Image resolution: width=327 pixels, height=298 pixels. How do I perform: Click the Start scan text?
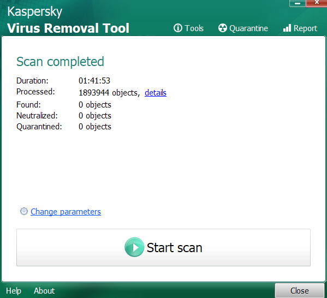click(x=175, y=248)
